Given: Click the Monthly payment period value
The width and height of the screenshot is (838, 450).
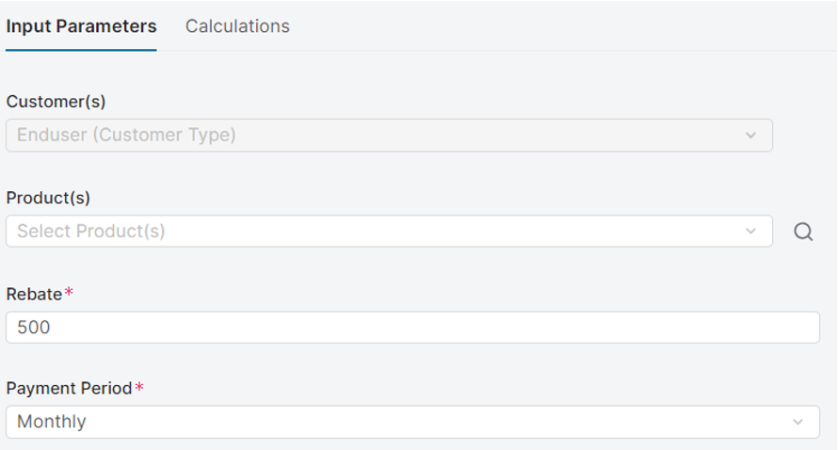Looking at the screenshot, I should 51,422.
